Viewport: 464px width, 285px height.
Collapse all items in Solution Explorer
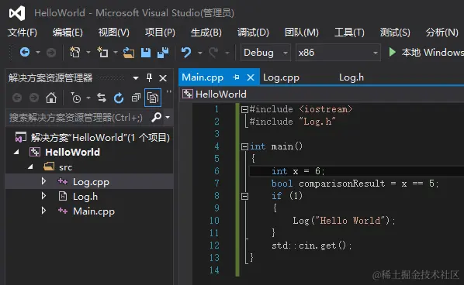point(136,98)
